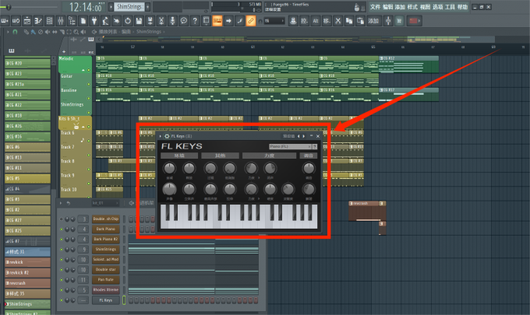Click the undo history circular arrow
The height and width of the screenshot is (315, 530).
point(128,21)
